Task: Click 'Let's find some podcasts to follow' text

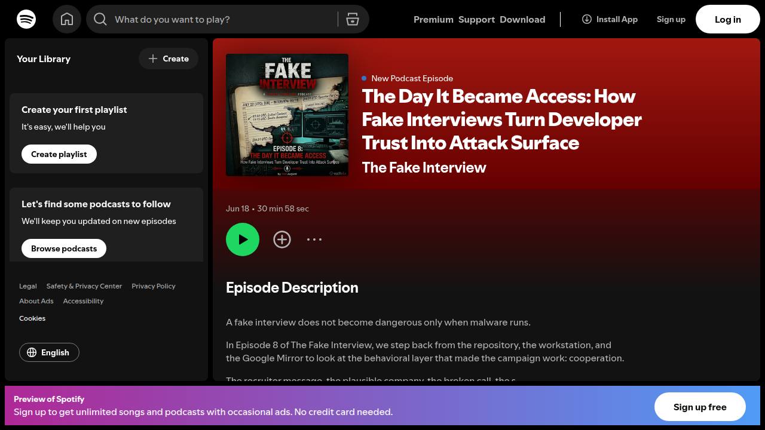Action: (x=96, y=204)
